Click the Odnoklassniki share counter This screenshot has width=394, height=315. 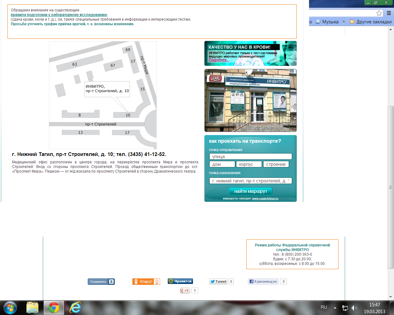157,281
